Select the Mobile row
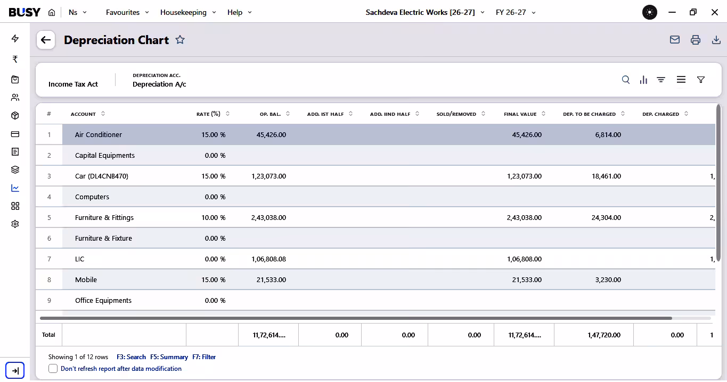 tap(375, 280)
